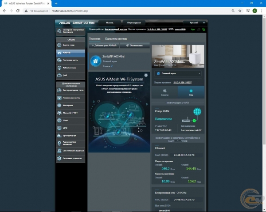Open the Chrome media control icon
The height and width of the screenshot is (212, 266).
point(248,11)
